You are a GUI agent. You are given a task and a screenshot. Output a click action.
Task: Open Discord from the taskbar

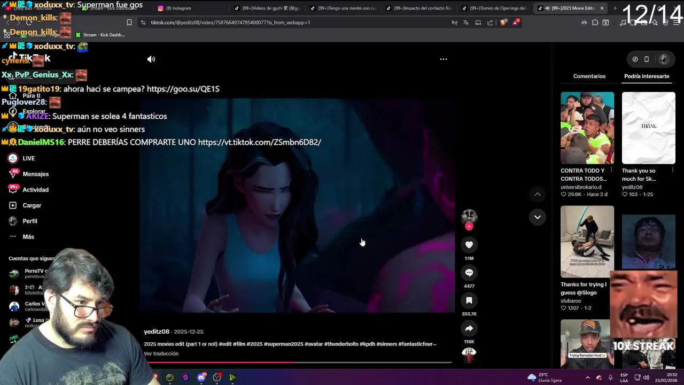click(x=201, y=378)
